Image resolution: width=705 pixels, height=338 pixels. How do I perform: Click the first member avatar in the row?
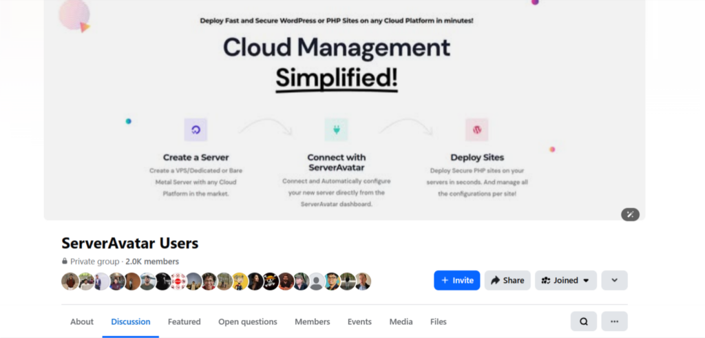tap(70, 282)
